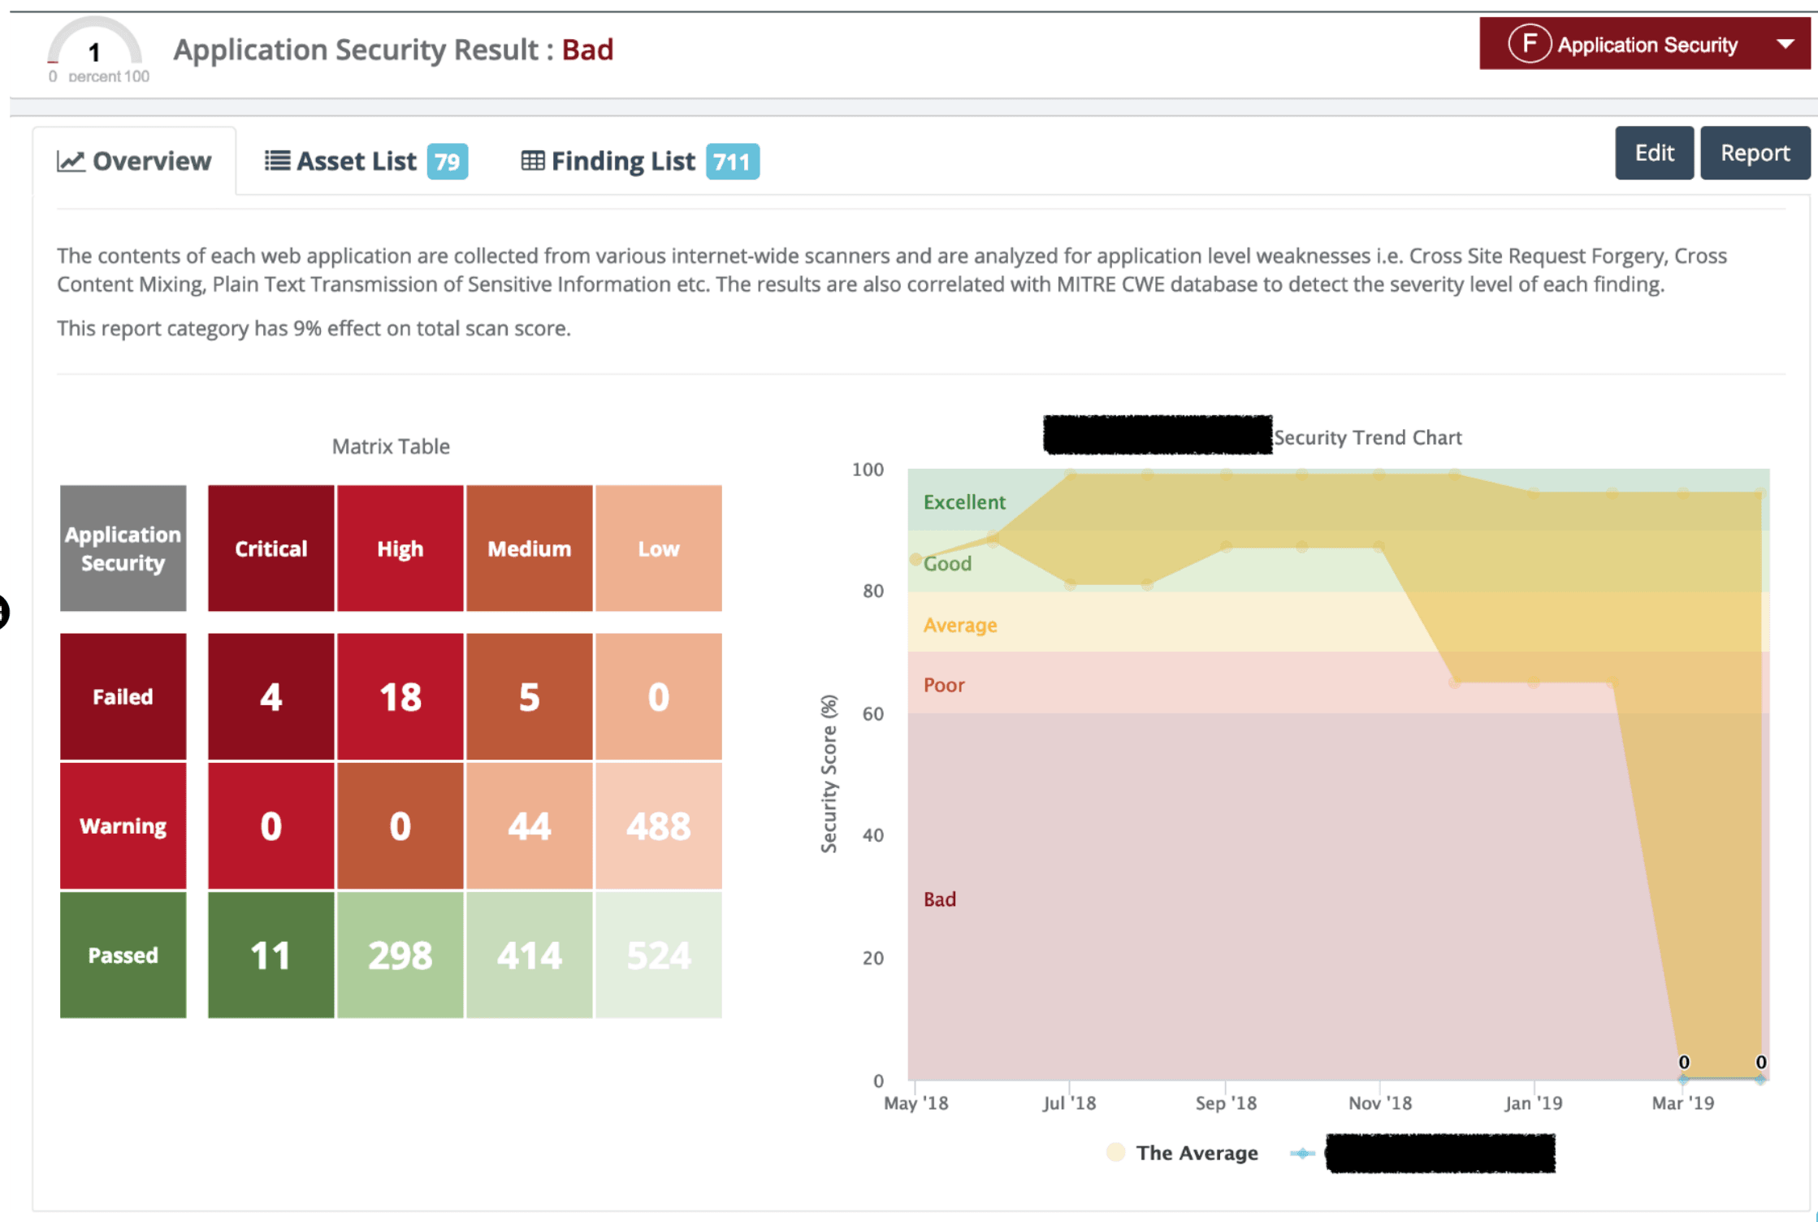Viewport: 1818px width, 1222px height.
Task: Click the Passed row cell showing 524
Action: (659, 955)
